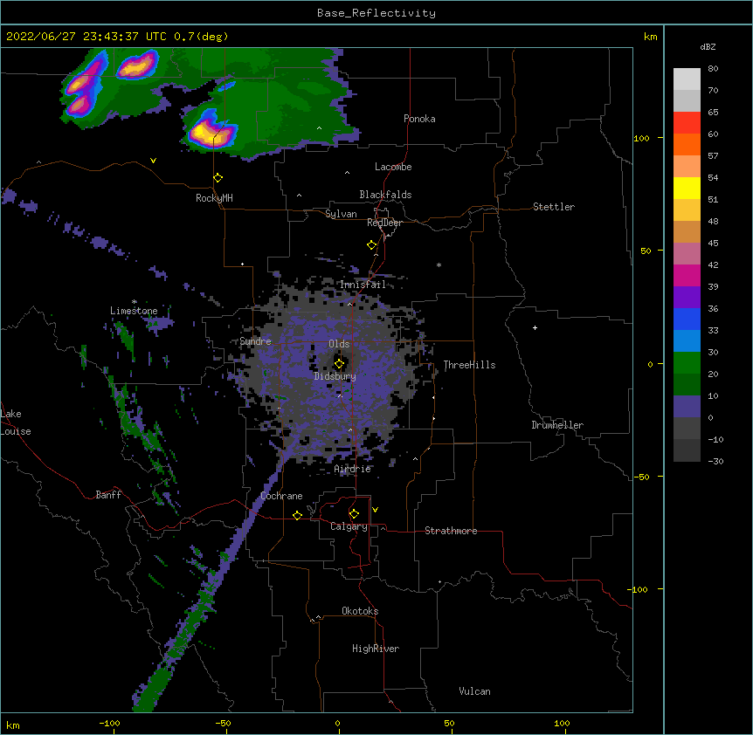Image resolution: width=753 pixels, height=735 pixels.
Task: Click the asterisk marker east of Innisfail
Action: click(439, 264)
